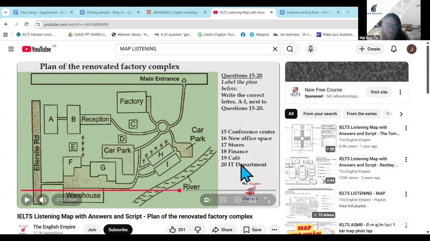Start voice search with the microphone
The image size is (430, 241).
pos(311,49)
